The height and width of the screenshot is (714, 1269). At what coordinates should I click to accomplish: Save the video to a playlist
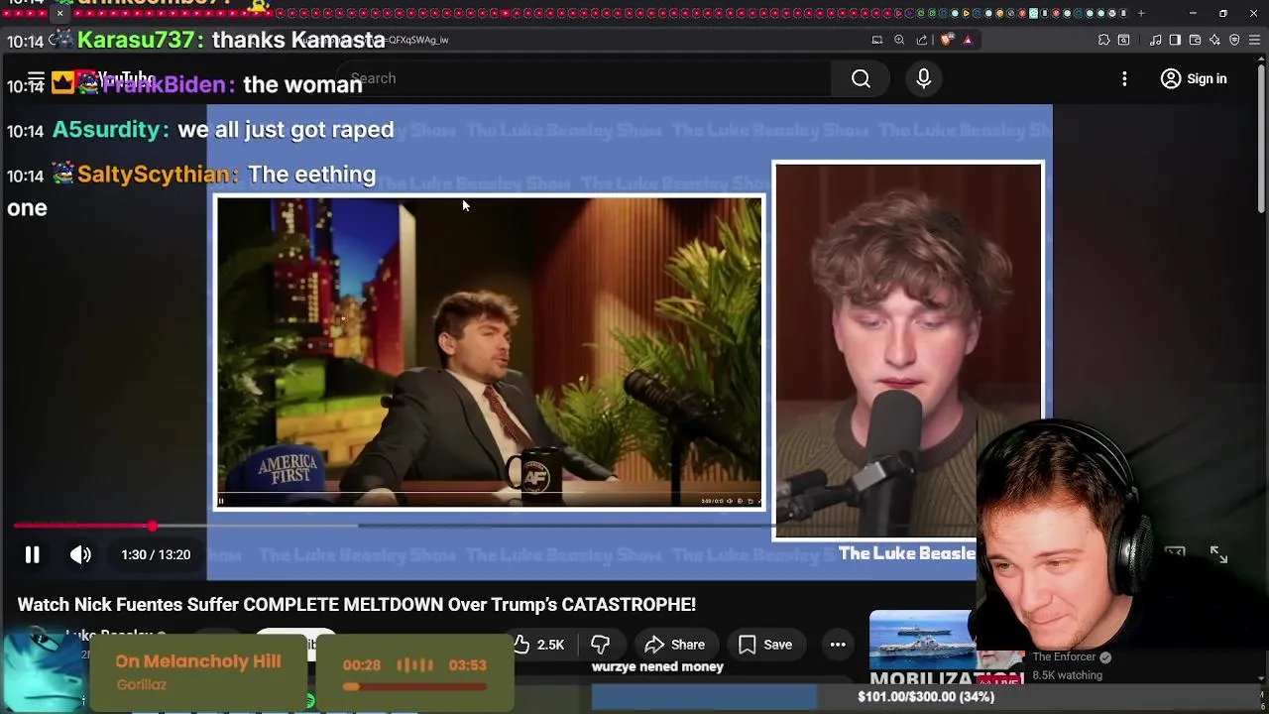pos(764,645)
